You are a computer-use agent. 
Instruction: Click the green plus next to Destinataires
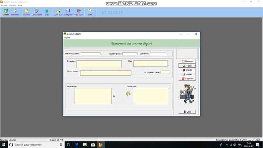coord(114,96)
